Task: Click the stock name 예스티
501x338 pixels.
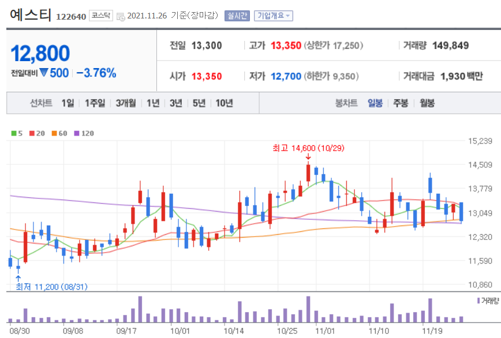Action: point(31,15)
